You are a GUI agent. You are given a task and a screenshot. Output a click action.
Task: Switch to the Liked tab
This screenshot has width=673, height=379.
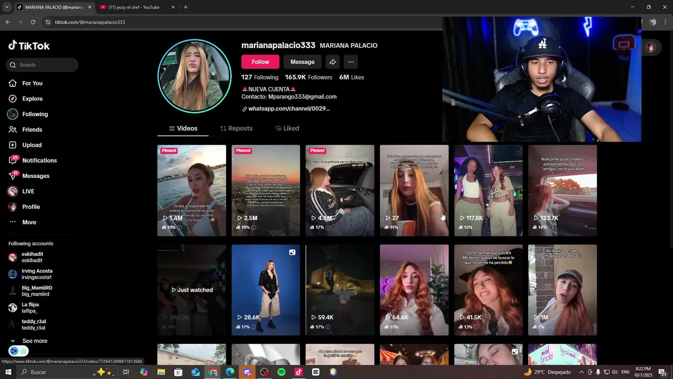coord(287,128)
